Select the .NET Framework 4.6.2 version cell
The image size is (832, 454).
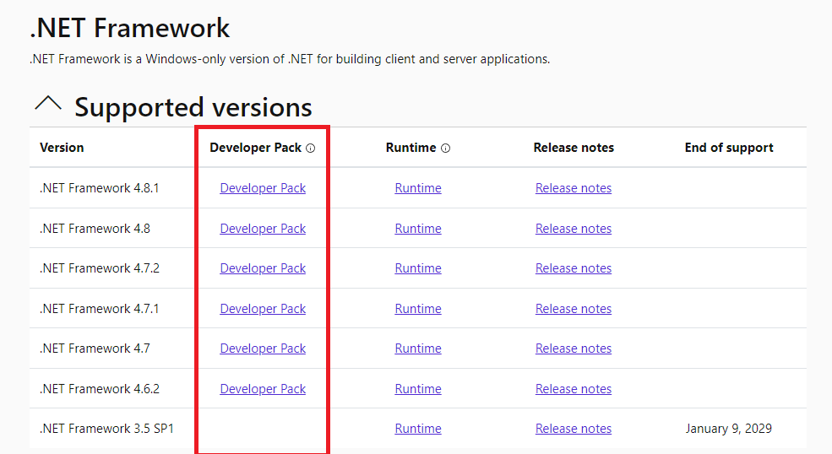point(99,389)
